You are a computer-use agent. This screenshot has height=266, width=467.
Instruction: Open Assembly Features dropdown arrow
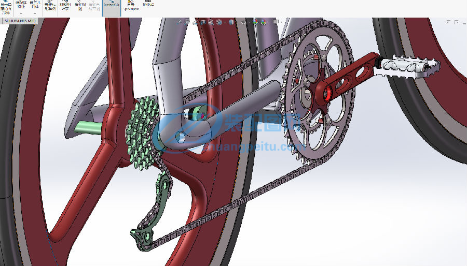pyautogui.click(x=21, y=13)
